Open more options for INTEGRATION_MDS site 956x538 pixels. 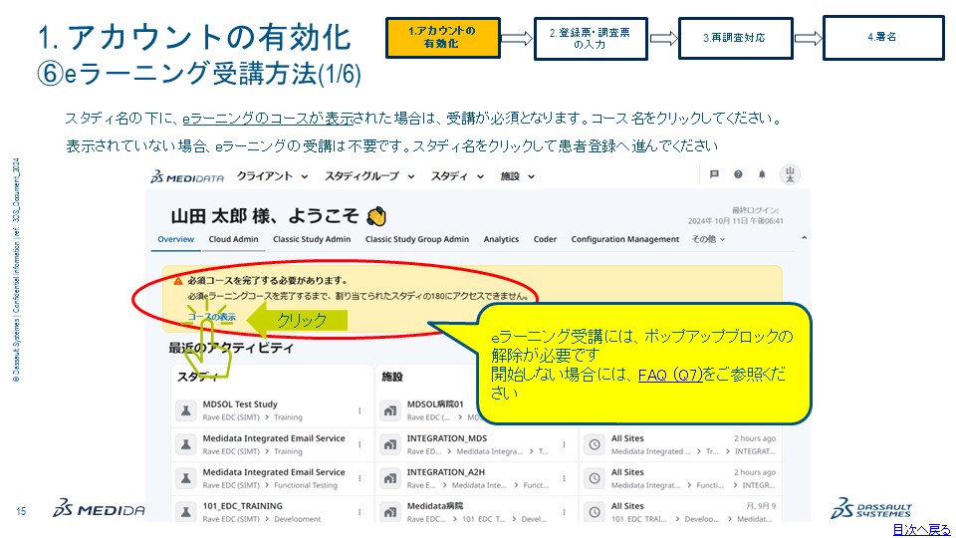point(564,444)
